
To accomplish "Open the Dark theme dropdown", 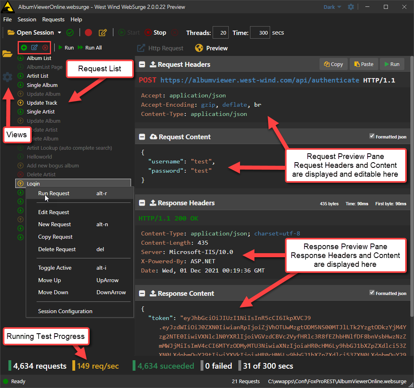I will [332, 7].
